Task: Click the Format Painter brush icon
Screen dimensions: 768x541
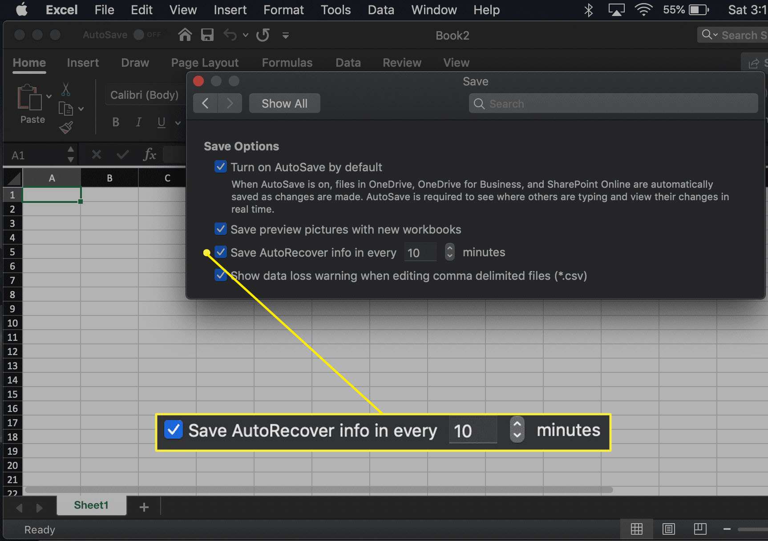Action: tap(66, 128)
